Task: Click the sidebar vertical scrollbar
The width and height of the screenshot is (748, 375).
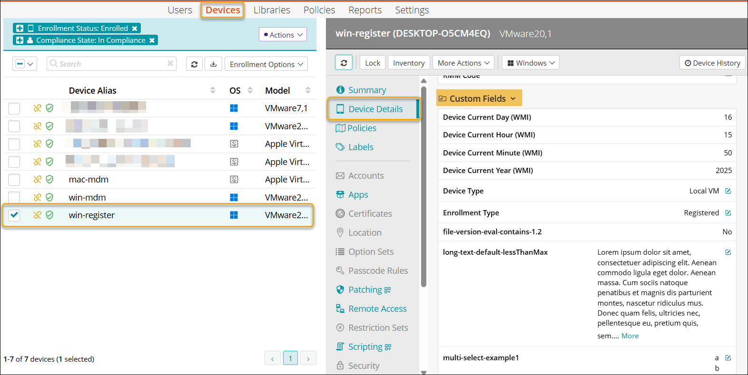Action: click(423, 190)
